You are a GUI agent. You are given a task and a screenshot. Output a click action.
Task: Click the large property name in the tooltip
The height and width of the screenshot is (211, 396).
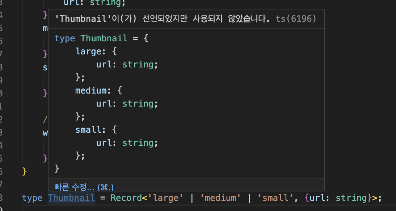(x=88, y=51)
